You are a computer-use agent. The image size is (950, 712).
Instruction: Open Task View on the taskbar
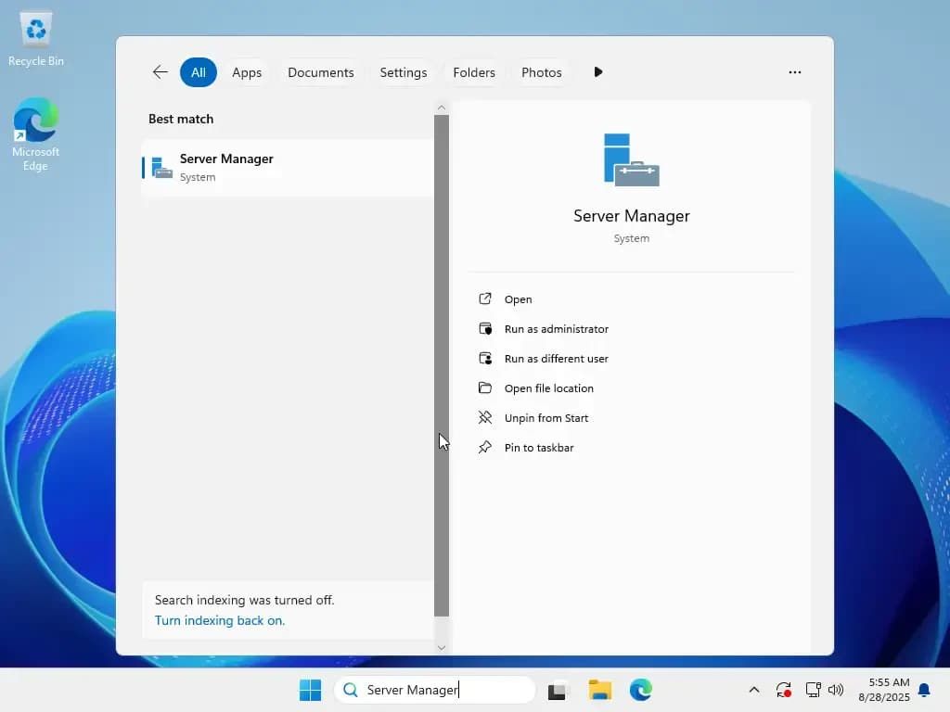point(558,690)
